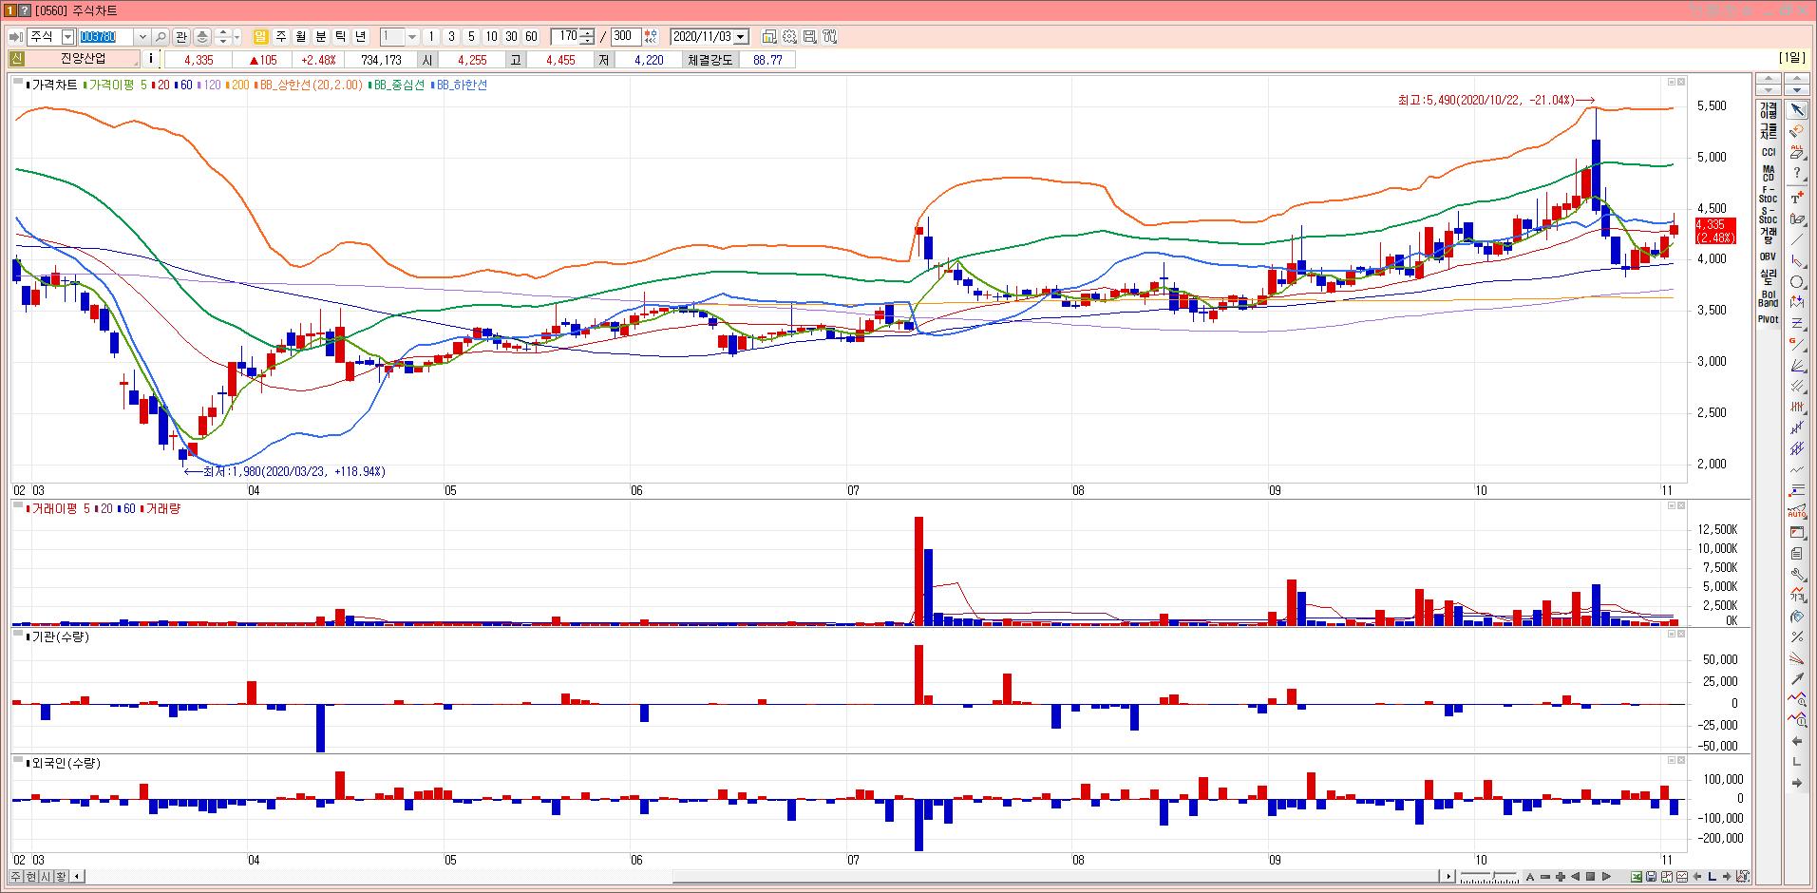Image resolution: width=1817 pixels, height=893 pixels.
Task: Collapse the 외국인(수량) pane minimize box
Action: (1672, 760)
